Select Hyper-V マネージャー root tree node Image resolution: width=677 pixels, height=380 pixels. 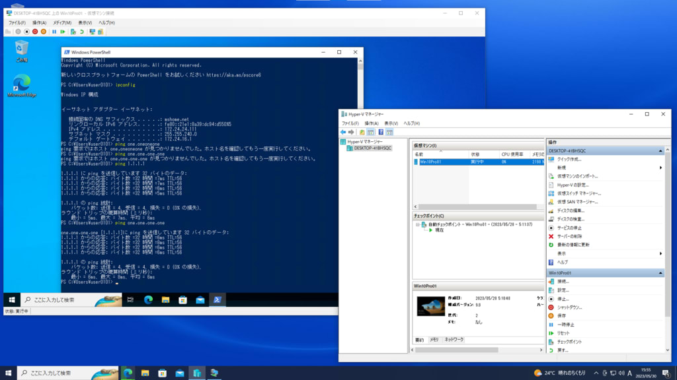click(365, 142)
